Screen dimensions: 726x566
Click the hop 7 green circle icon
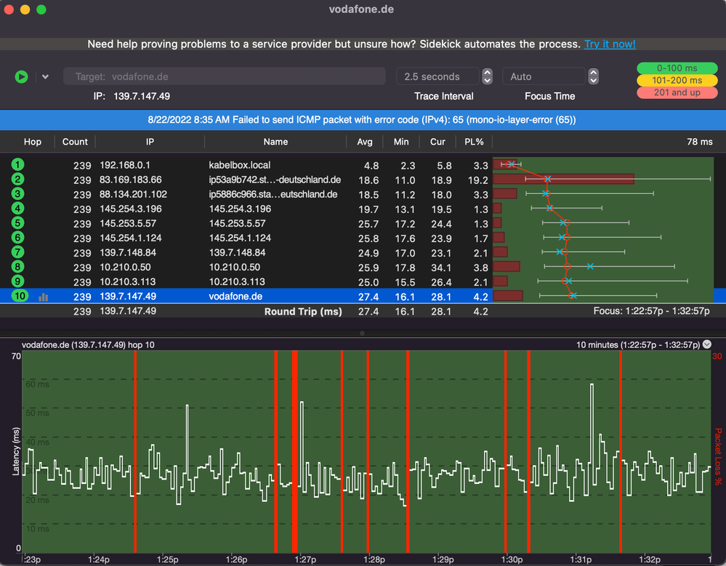point(17,252)
